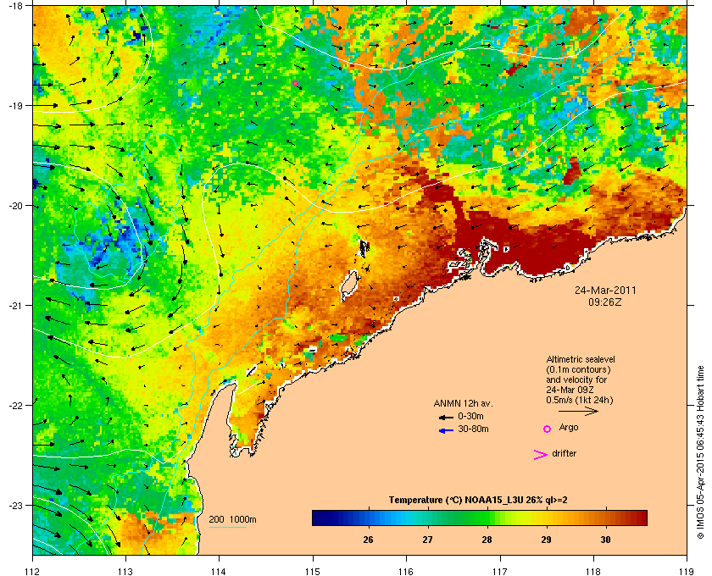This screenshot has height=576, width=712.
Task: Click the colorbar tick label '26'
Action: [368, 540]
